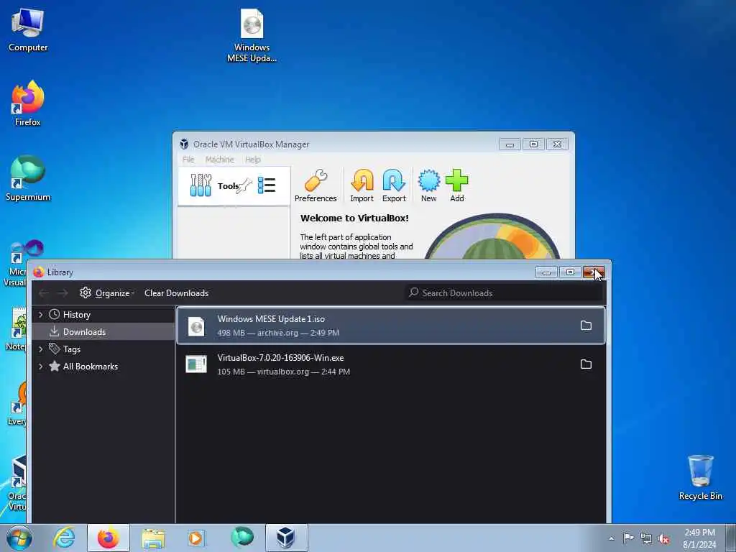Show hidden system tray icons
This screenshot has width=736, height=552.
point(611,538)
